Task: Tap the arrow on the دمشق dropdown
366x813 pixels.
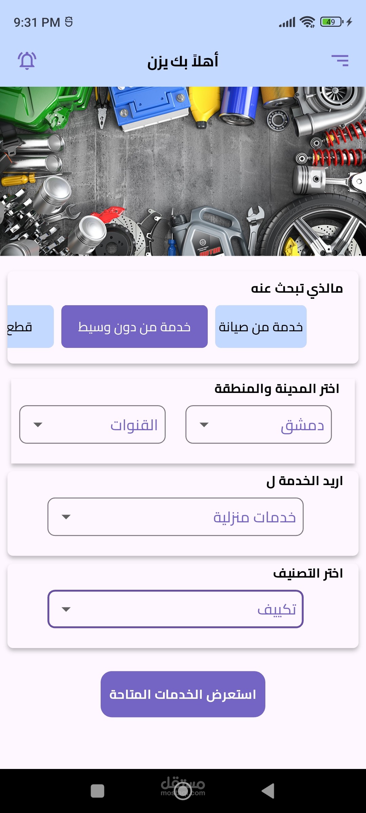Action: coord(204,425)
